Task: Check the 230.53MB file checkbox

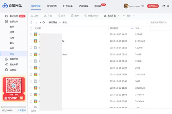Action: 31,74
